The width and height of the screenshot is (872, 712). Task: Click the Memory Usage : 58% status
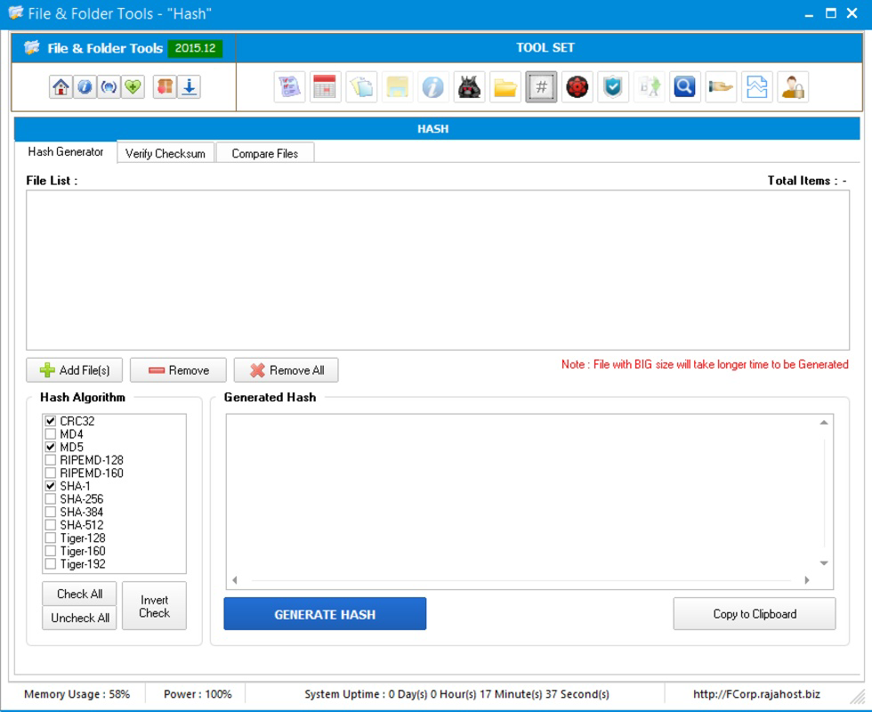point(77,694)
